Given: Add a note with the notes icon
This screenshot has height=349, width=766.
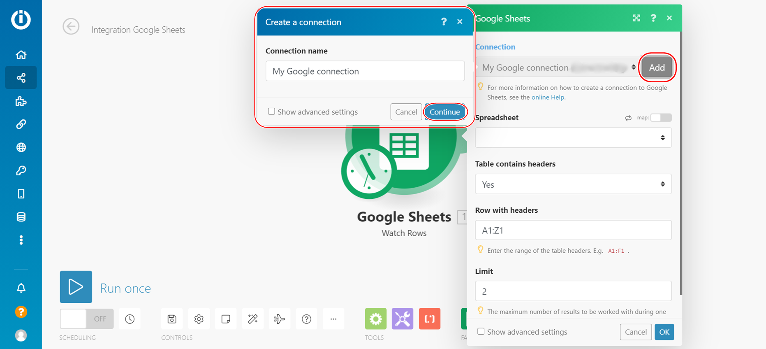Looking at the screenshot, I should [x=226, y=319].
